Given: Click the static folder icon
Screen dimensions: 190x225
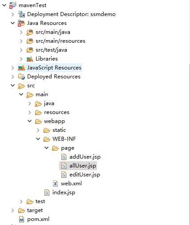Looking at the screenshot, I should point(47,130).
